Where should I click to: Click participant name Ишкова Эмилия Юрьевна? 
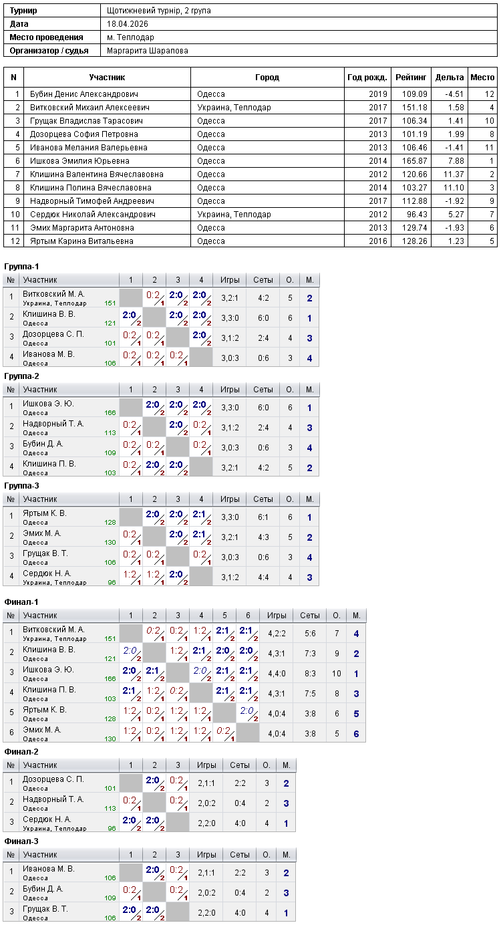pyautogui.click(x=79, y=161)
